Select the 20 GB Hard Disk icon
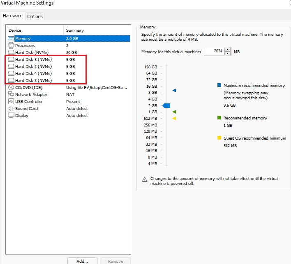The width and height of the screenshot is (291, 264). tap(11, 53)
